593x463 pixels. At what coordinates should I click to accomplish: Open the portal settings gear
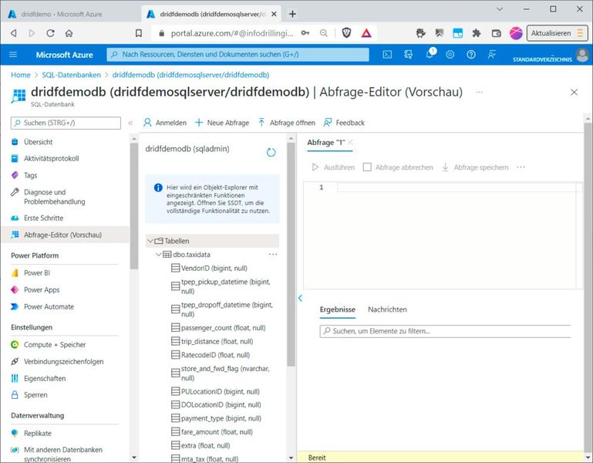pyautogui.click(x=450, y=55)
